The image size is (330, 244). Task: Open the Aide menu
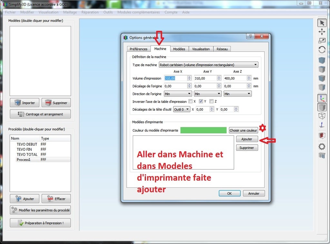[x=186, y=12]
